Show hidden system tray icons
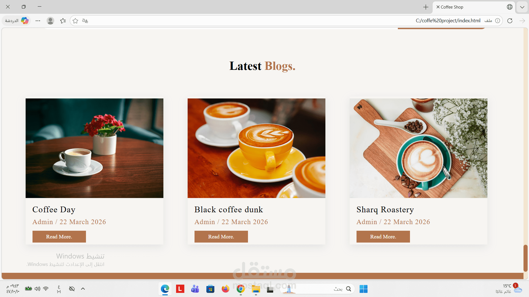 point(83,289)
